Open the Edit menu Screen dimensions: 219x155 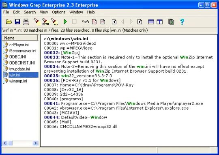(x=16, y=12)
